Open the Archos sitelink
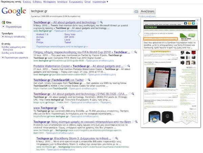 [40, 37]
